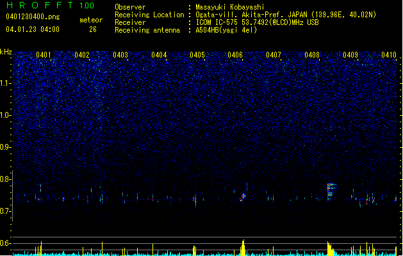Click the 0410 time marker
Screen dimensions: 403x256
(389, 55)
